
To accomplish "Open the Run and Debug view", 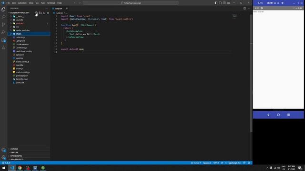I will tap(3, 32).
